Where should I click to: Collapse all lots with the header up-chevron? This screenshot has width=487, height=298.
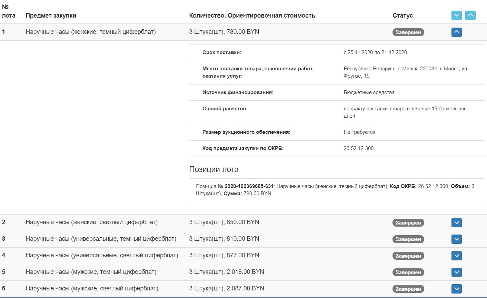(x=470, y=15)
